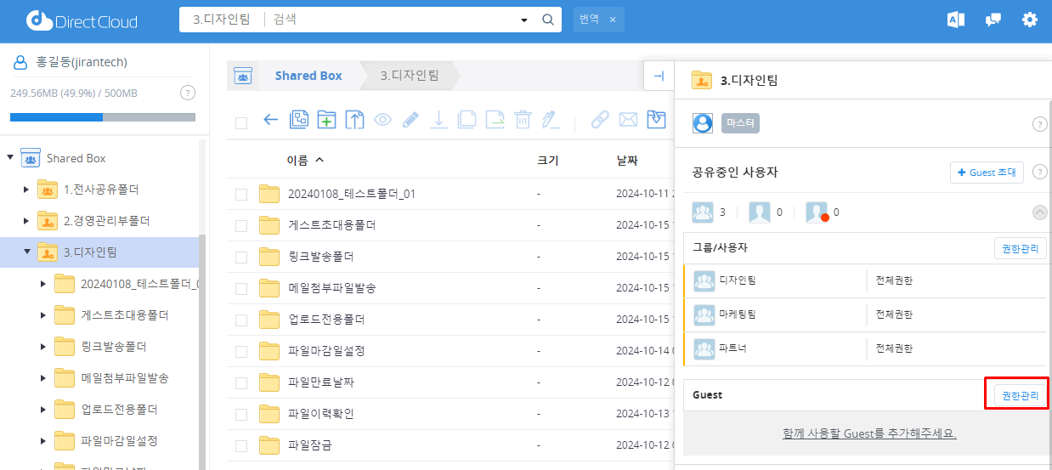The height and width of the screenshot is (470, 1052).
Task: Expand the 1.전사공유폴더 tree node
Action: pos(26,190)
